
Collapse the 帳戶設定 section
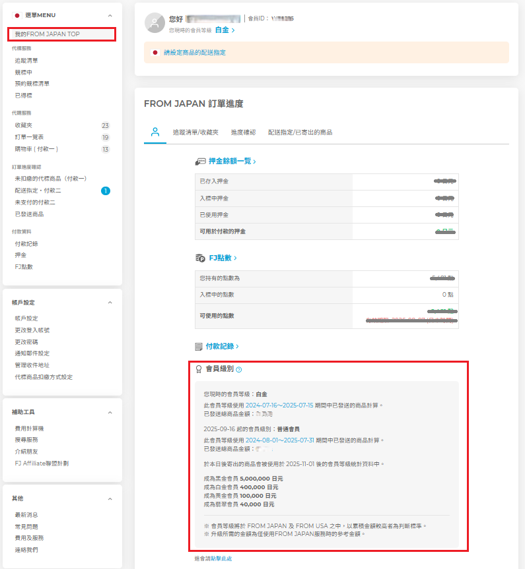pos(110,303)
